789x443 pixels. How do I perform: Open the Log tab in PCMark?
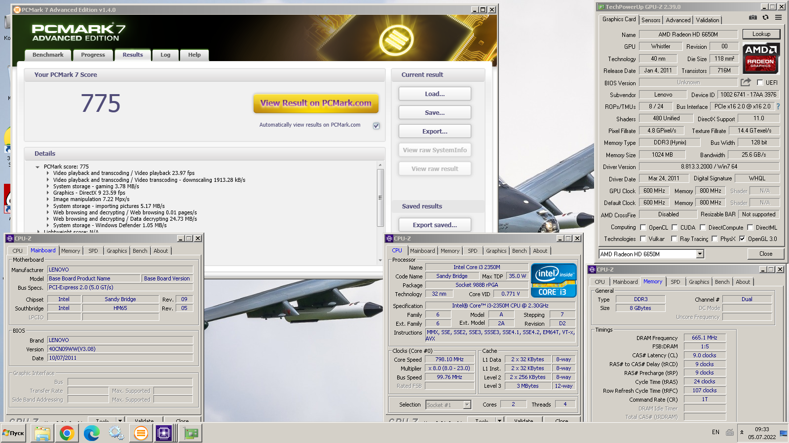(x=165, y=55)
